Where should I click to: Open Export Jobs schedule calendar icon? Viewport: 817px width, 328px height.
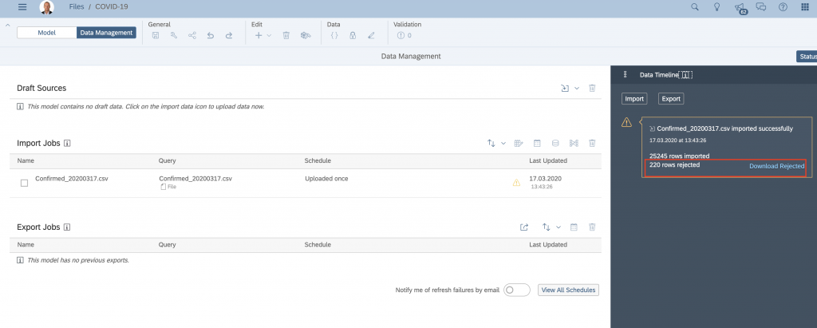[x=574, y=227]
